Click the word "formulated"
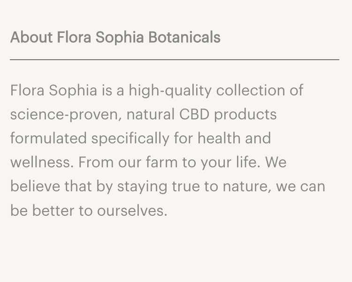 48,138
